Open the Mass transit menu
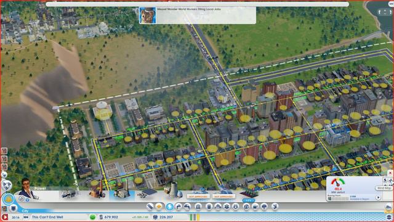 click(x=255, y=207)
